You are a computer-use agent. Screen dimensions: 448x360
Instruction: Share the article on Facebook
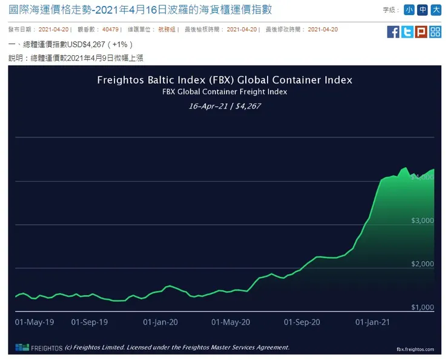pos(393,32)
